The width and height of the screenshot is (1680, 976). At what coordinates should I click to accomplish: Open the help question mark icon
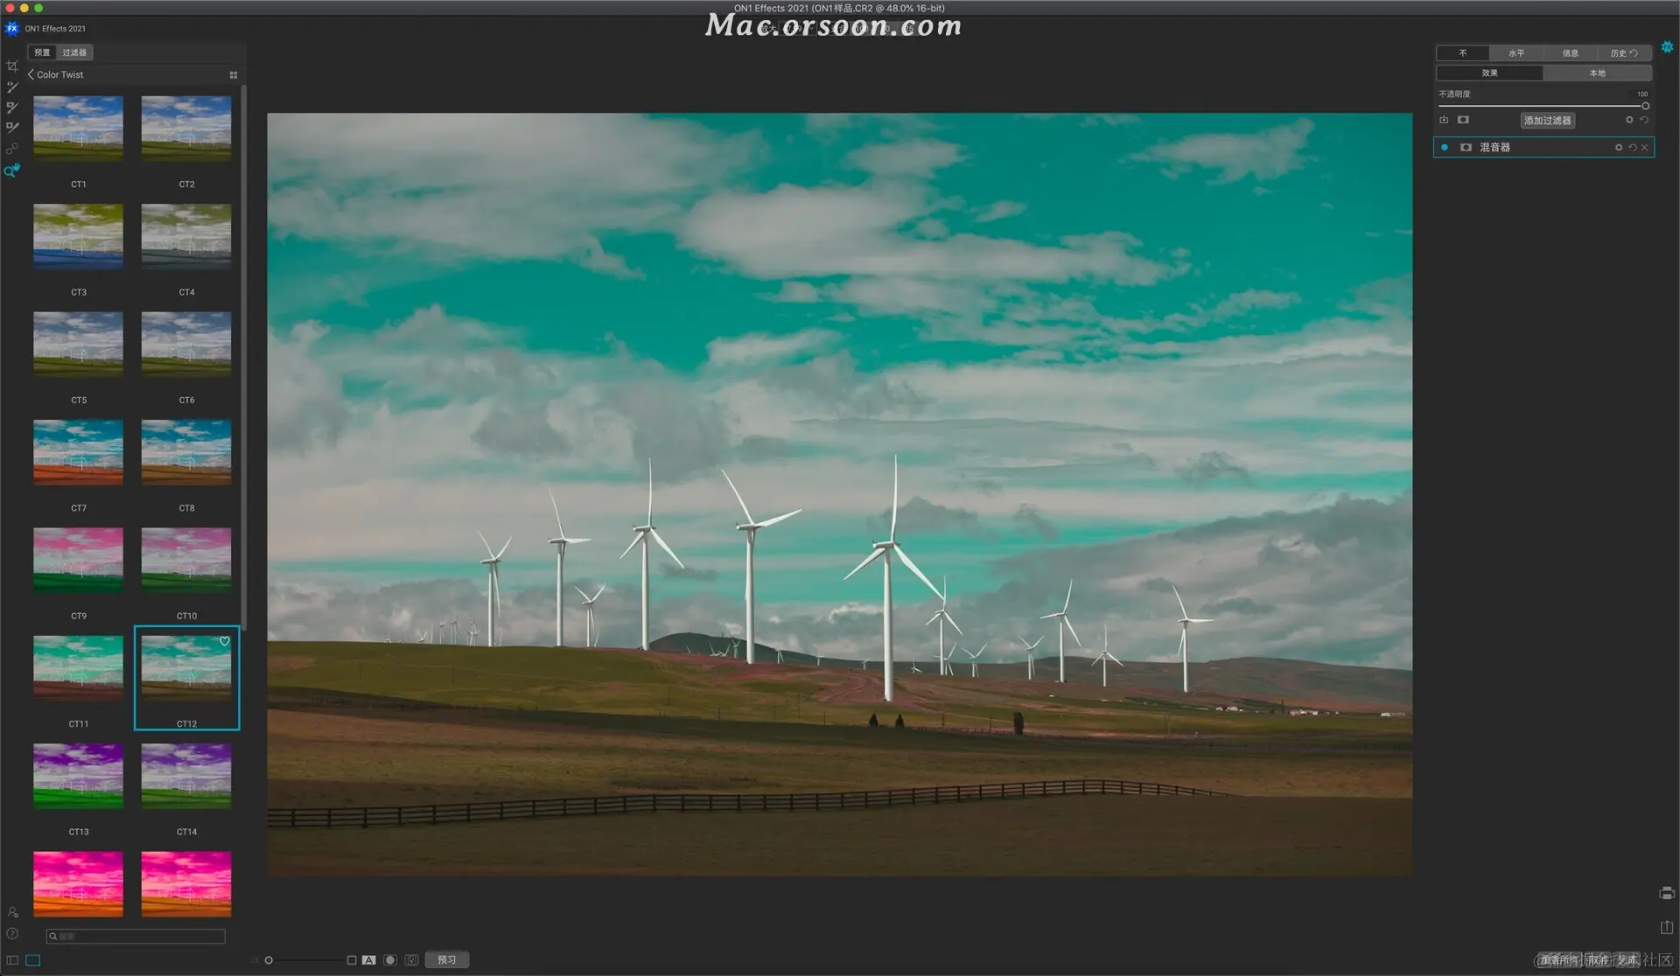click(12, 934)
